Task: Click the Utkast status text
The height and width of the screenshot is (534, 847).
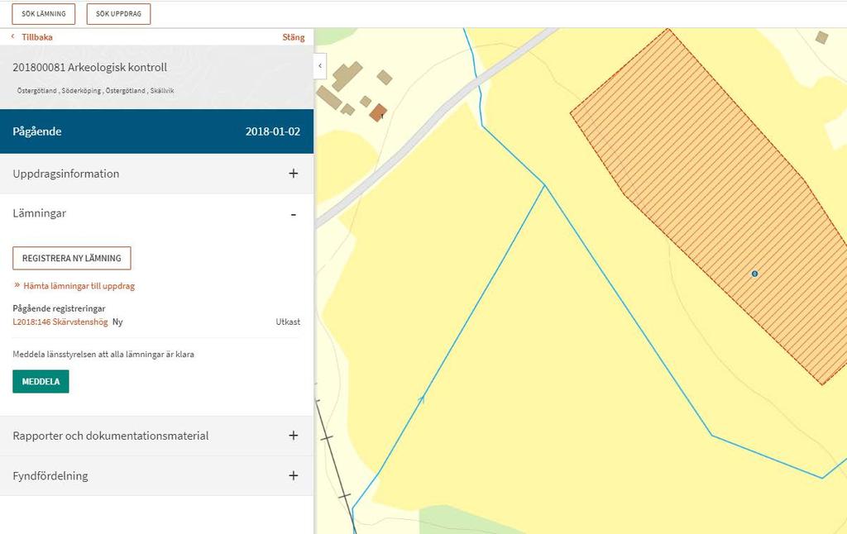Action: (288, 322)
